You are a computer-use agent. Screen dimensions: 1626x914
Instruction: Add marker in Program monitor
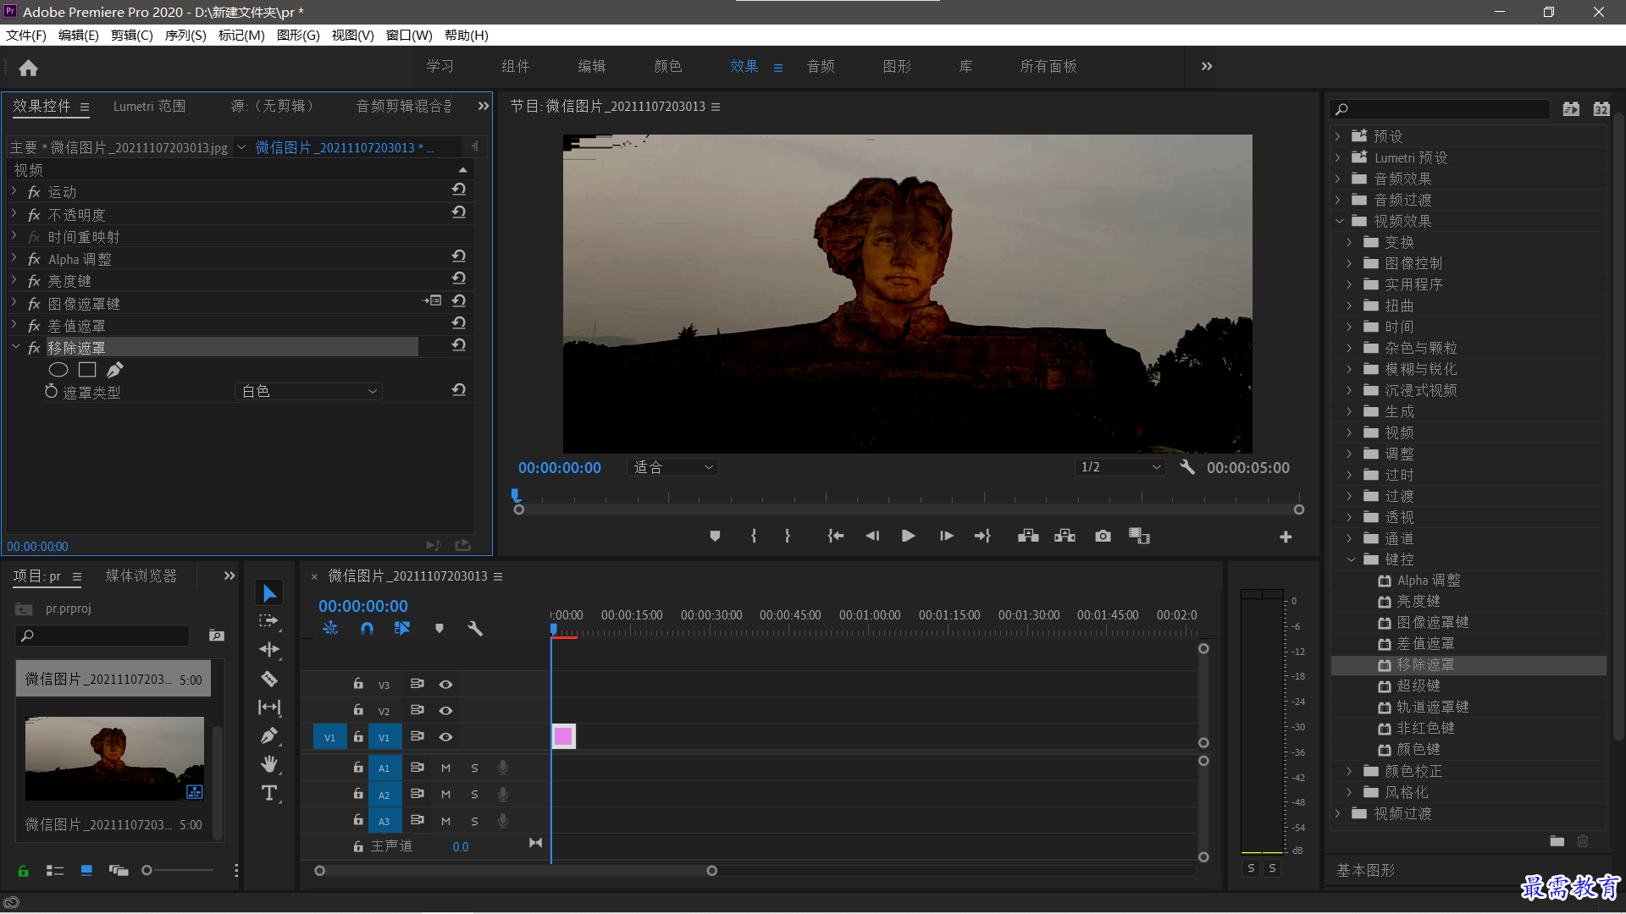pyautogui.click(x=715, y=536)
